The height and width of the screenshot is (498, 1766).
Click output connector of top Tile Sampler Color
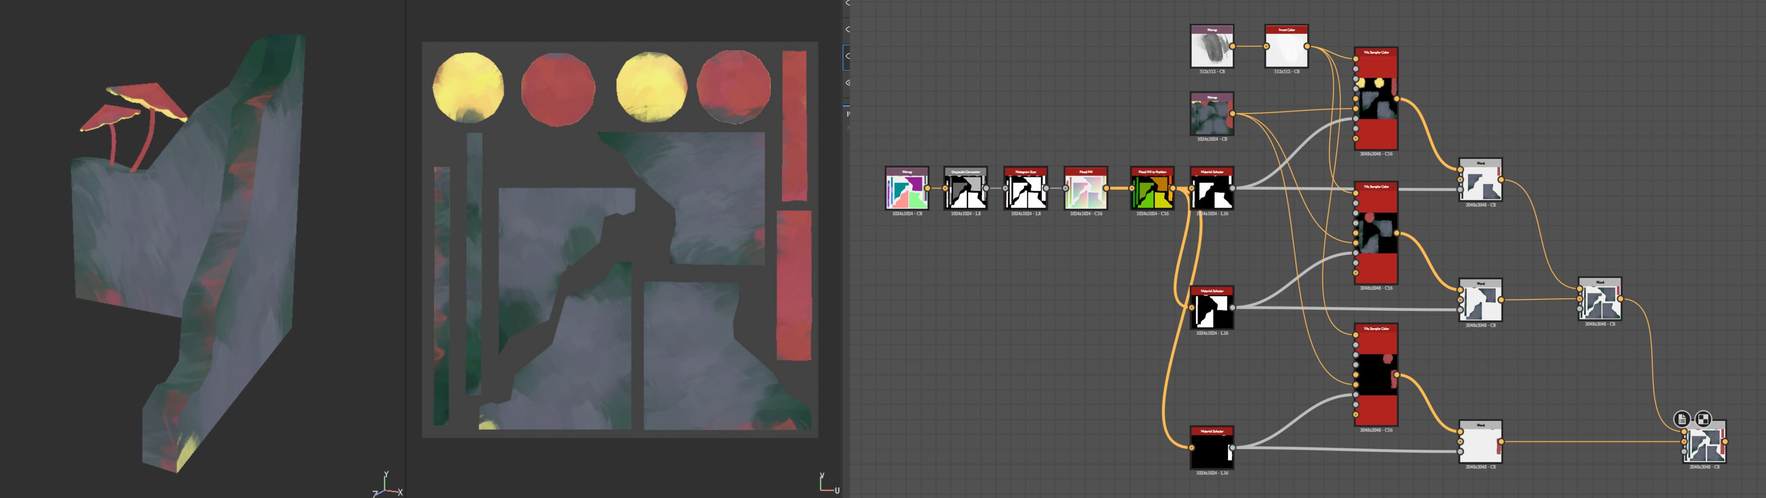point(1396,99)
